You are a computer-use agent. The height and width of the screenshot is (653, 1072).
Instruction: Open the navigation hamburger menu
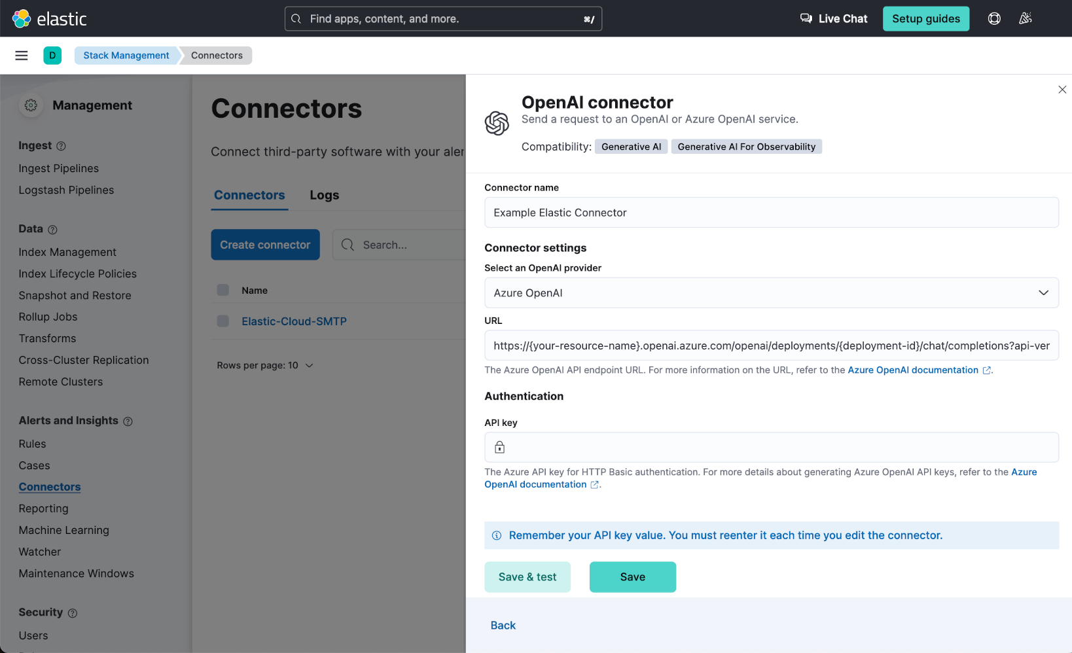tap(21, 55)
